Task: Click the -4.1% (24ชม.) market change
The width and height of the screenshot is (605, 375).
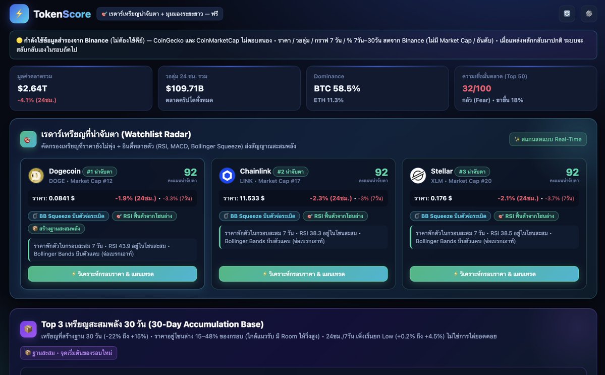Action: (37, 100)
